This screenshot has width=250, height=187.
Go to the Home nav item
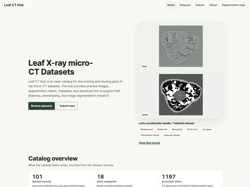click(171, 5)
